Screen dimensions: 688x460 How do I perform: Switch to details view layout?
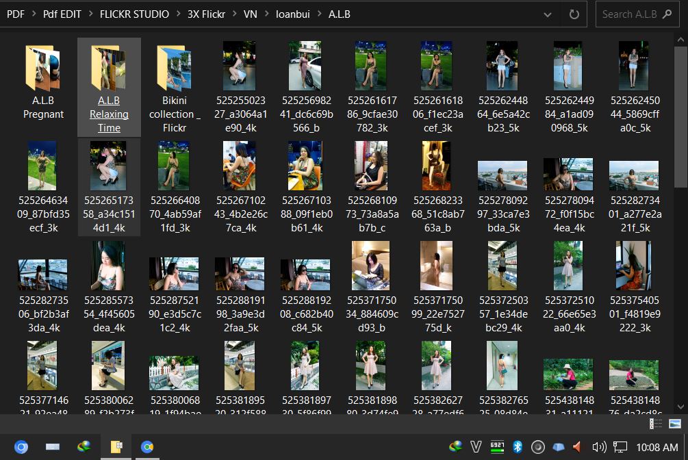tap(655, 424)
